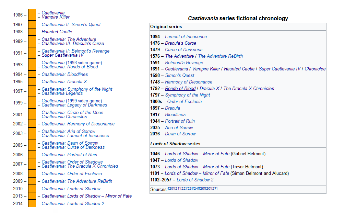The image size is (345, 213).
Task: Open Castlevania: Rondo of Blood timeline link
Action: 70,67
